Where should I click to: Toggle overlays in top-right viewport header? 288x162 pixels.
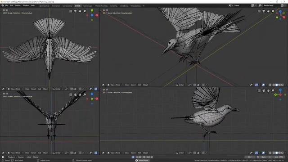[x=263, y=85]
